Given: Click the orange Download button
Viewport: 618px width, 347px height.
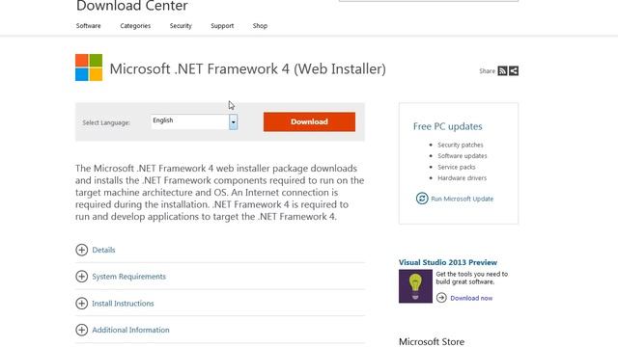Looking at the screenshot, I should [309, 121].
